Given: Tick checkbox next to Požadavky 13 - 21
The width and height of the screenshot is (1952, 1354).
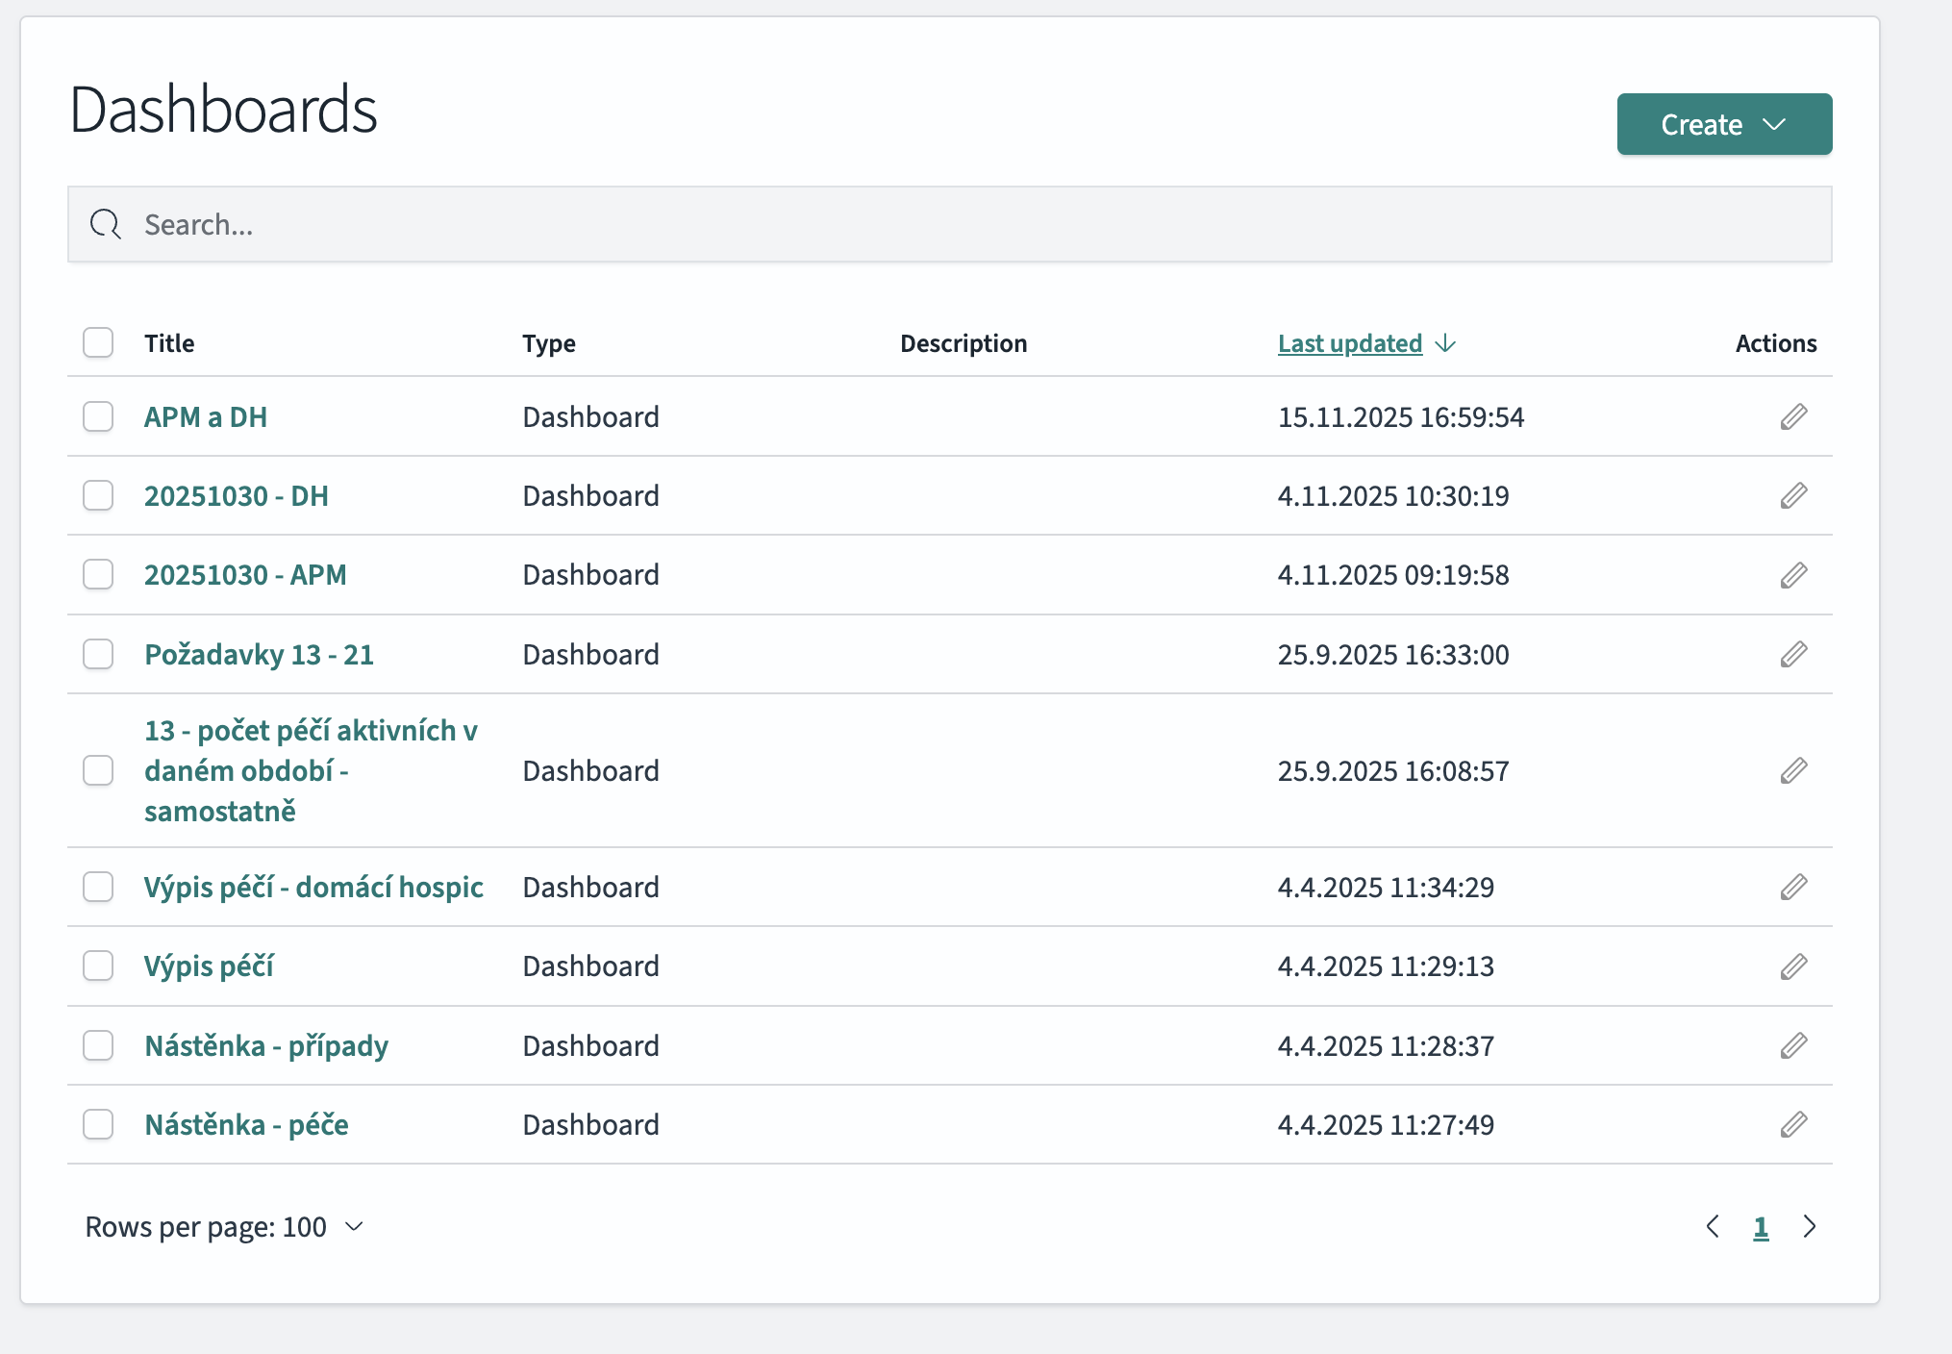Looking at the screenshot, I should pyautogui.click(x=98, y=655).
